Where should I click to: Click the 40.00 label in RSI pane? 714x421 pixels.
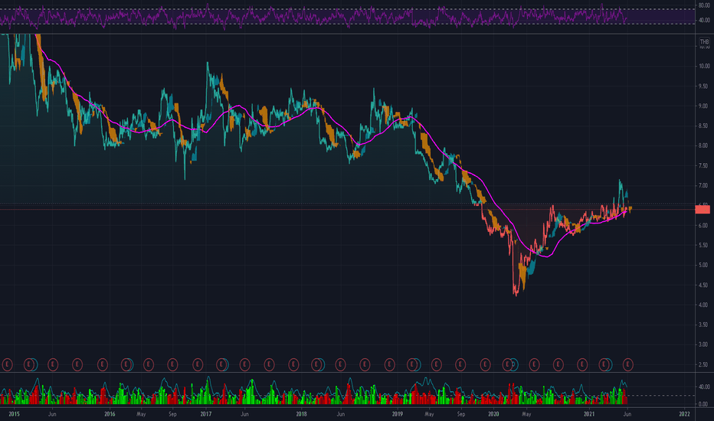[x=704, y=20]
